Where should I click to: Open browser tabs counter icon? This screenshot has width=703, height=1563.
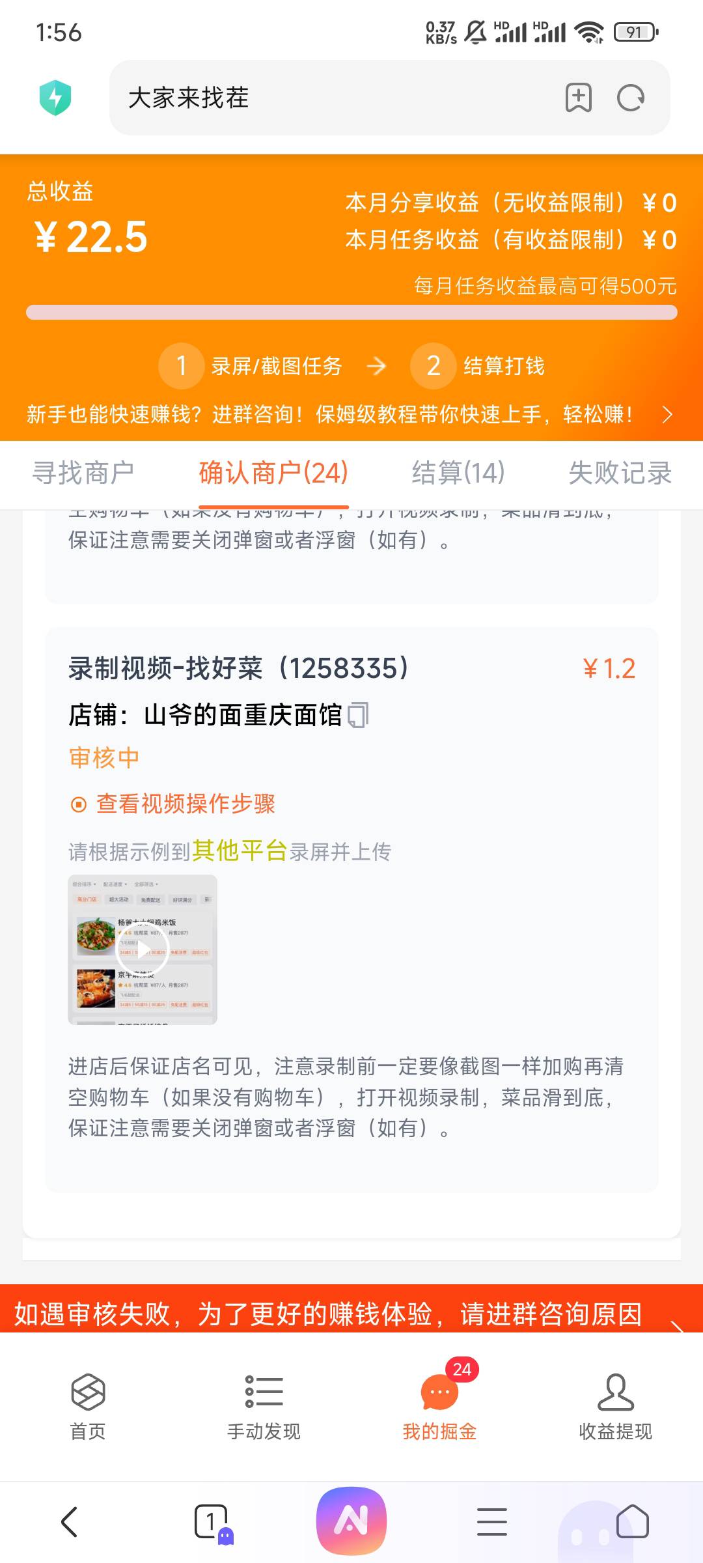[x=212, y=1522]
